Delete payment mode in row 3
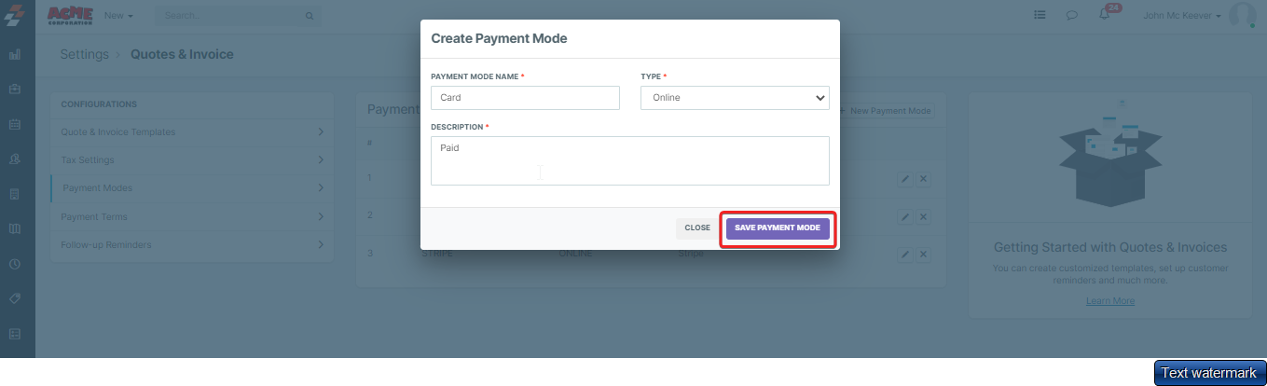Viewport: 1267px width, 386px height. click(x=923, y=254)
